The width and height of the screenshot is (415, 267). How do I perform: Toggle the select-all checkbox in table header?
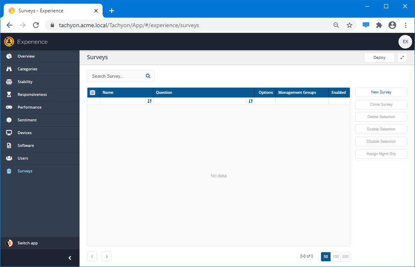(x=93, y=93)
